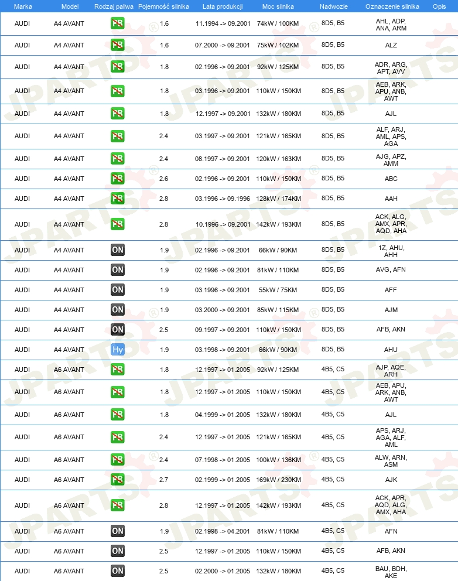The width and height of the screenshot is (458, 581).
Task: Click the date range 03.1998 -> 09.2001
Action: pos(223,350)
